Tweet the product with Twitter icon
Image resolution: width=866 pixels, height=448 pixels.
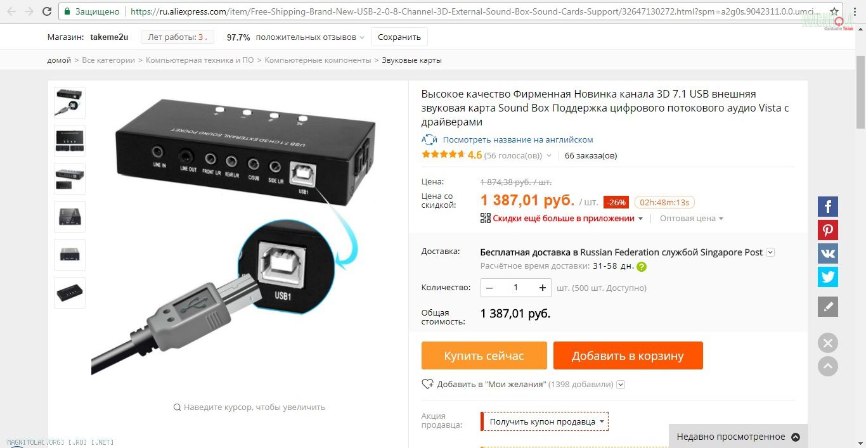[827, 277]
